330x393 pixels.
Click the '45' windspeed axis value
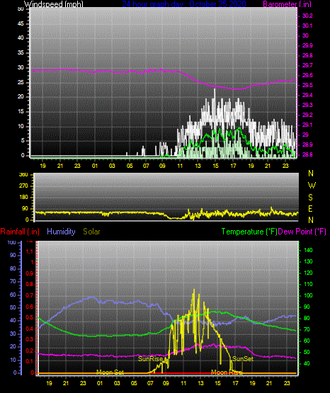point(21,24)
